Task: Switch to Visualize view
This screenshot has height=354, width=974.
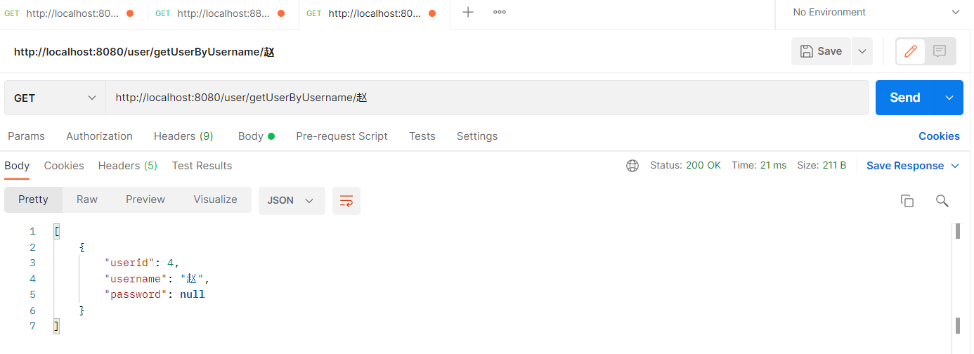Action: pyautogui.click(x=215, y=199)
